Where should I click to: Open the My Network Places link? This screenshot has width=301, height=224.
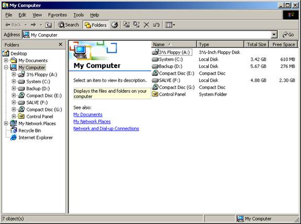tap(92, 121)
